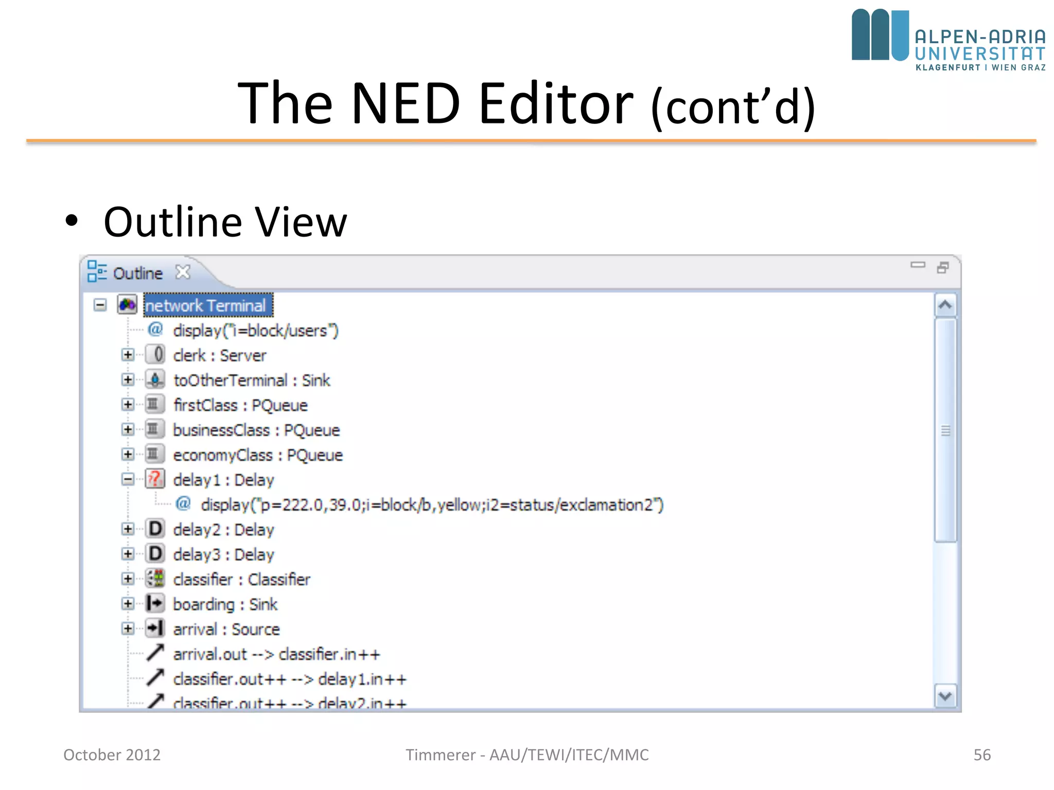Expand the arrival : Source node
The image size is (1054, 790).
[x=128, y=629]
